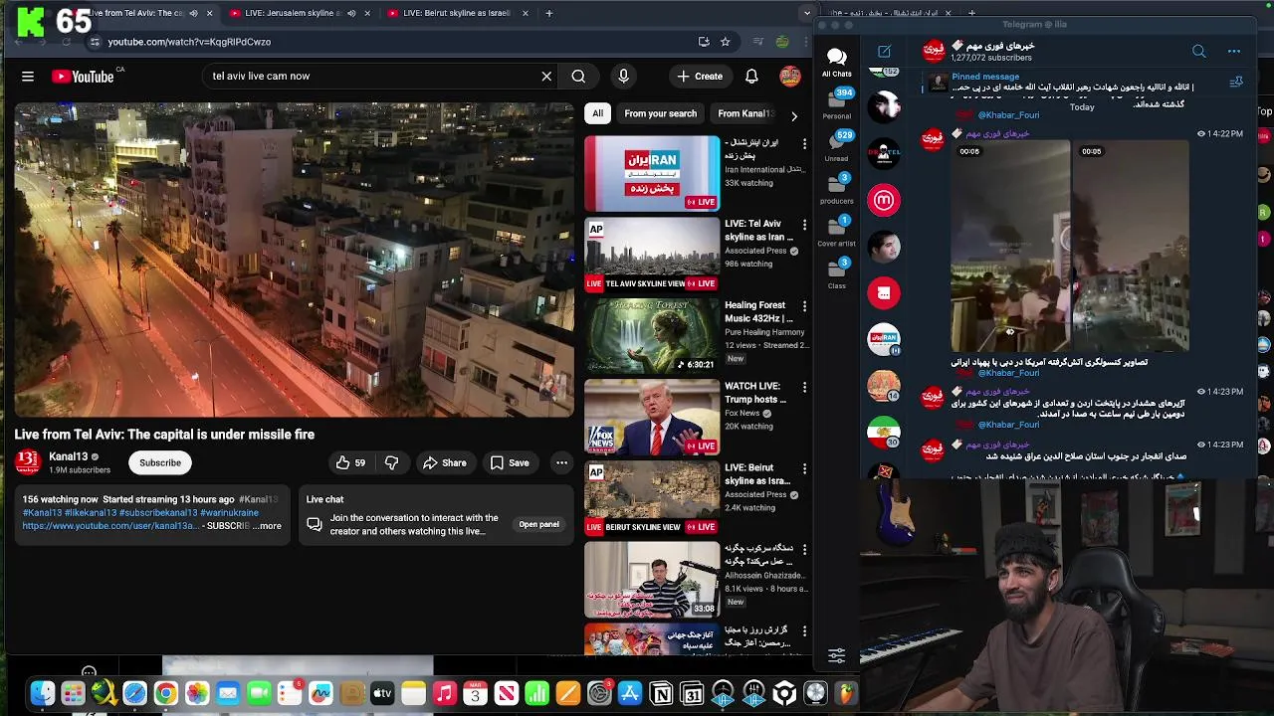This screenshot has height=716, width=1274.
Task: Open options for Iran International video
Action: [x=804, y=143]
